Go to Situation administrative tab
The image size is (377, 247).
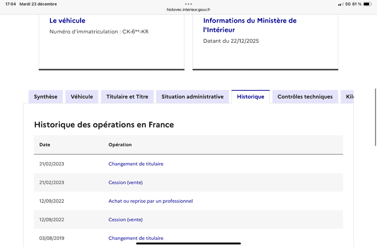pyautogui.click(x=192, y=97)
